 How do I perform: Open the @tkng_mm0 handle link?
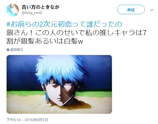(x=32, y=13)
